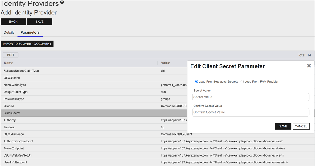The image size is (315, 166).
Task: Open the Identity Providers help icon
Action: 62,2
